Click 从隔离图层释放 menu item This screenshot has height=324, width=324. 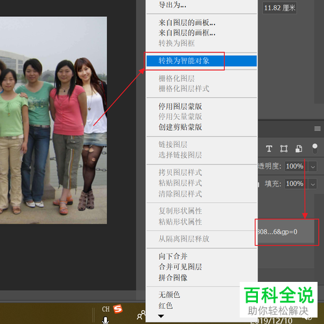[202, 239]
